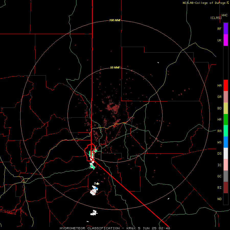Click the RF purple legend swatch
This screenshot has height=230, width=230.
click(x=226, y=29)
